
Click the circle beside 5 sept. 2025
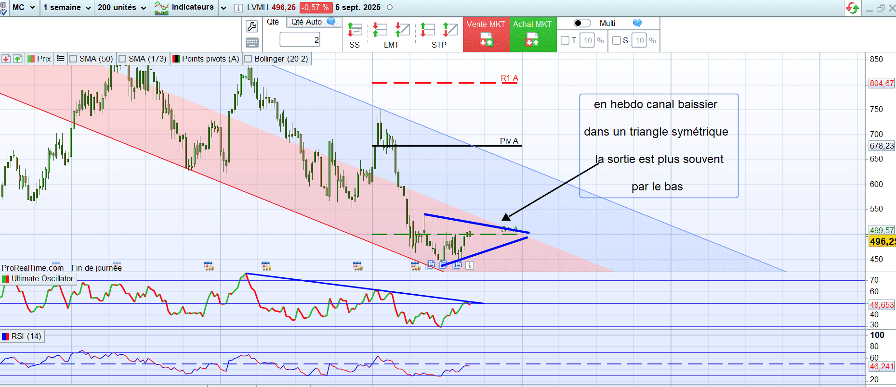(x=390, y=8)
